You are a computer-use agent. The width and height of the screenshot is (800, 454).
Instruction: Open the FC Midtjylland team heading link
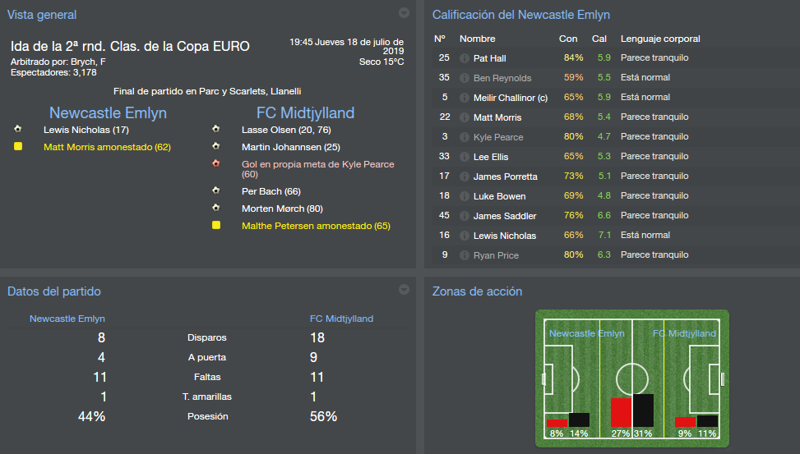[305, 113]
